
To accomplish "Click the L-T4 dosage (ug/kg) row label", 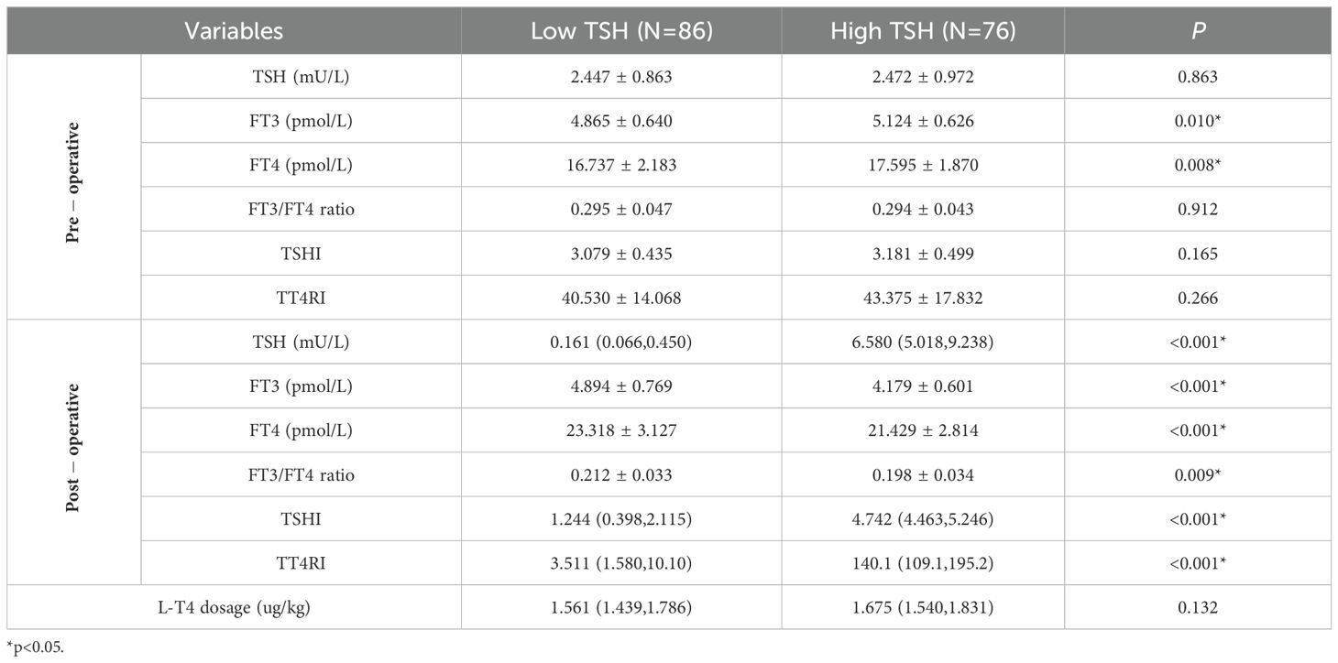I will [x=234, y=607].
